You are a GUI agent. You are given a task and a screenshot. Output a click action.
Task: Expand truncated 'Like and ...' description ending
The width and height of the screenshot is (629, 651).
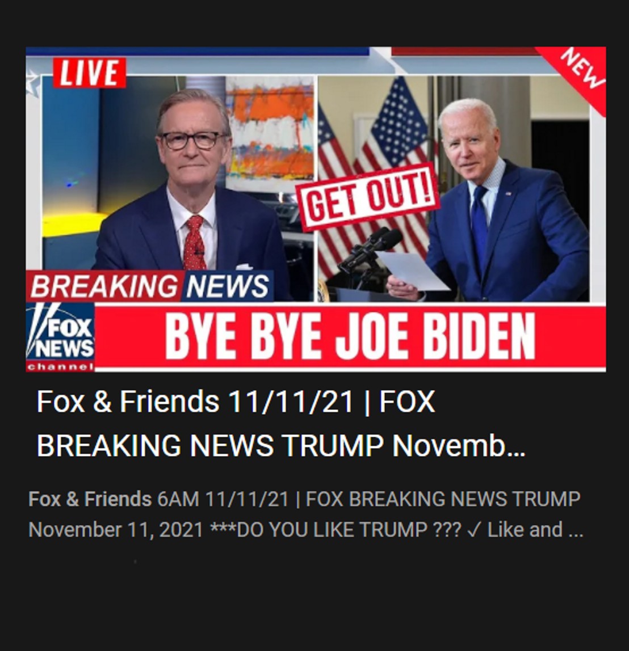(x=535, y=530)
